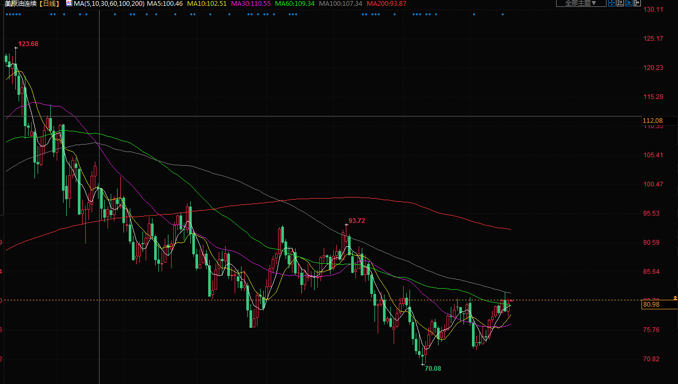The height and width of the screenshot is (384, 678).
Task: Click the red MA200:93.87 legend
Action: 387,4
